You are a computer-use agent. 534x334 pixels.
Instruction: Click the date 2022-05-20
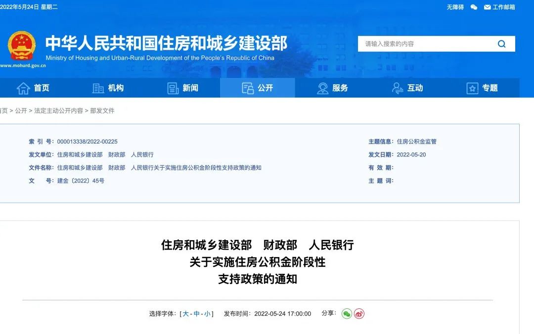pyautogui.click(x=411, y=154)
